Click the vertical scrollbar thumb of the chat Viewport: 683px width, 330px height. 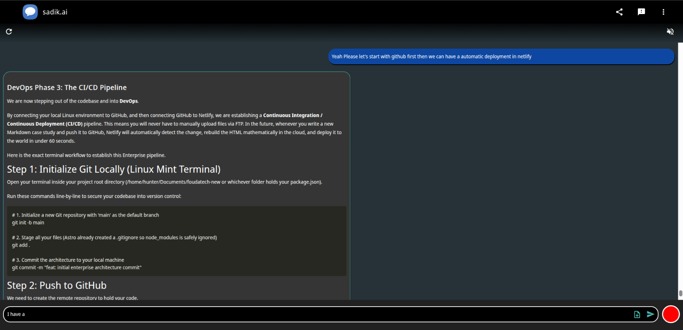tap(680, 293)
